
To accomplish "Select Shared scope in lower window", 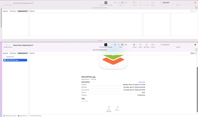I will pos(32,53).
